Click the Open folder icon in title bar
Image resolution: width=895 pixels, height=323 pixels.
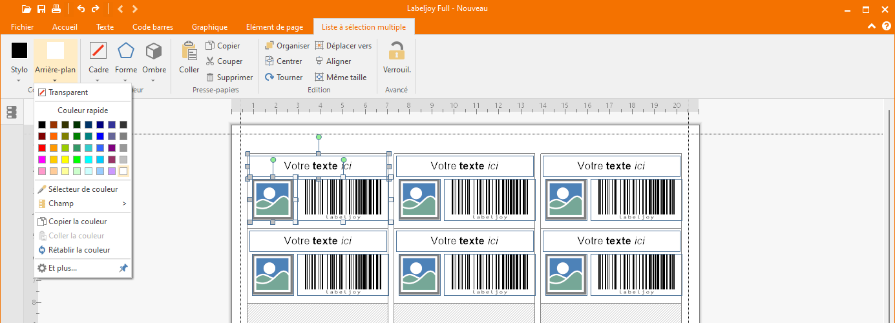[26, 9]
